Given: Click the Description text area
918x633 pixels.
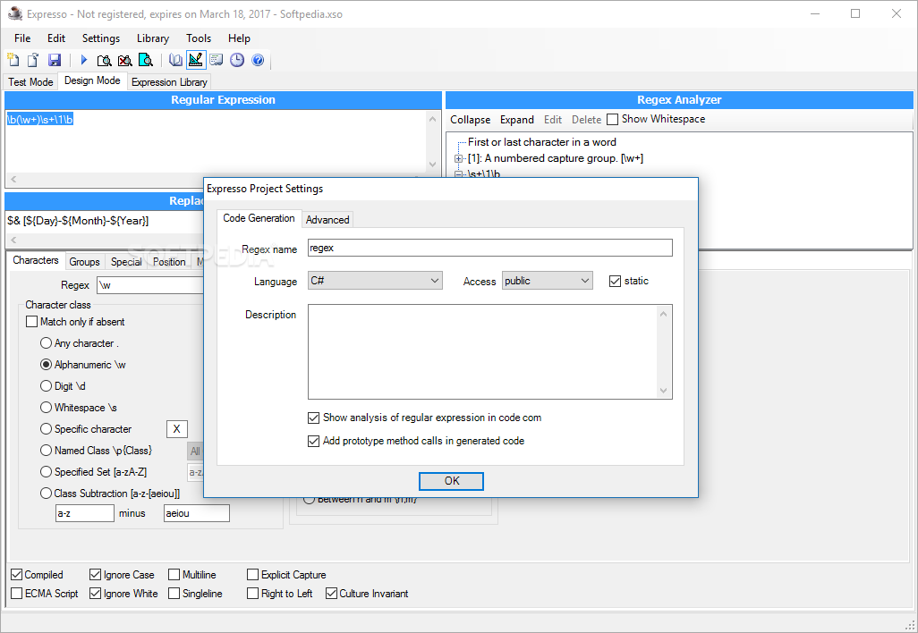Looking at the screenshot, I should [x=490, y=351].
